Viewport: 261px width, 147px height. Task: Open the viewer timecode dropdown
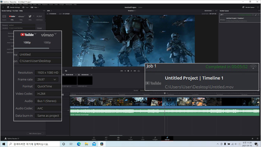point(209,11)
